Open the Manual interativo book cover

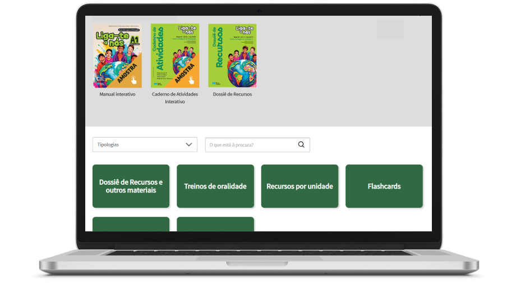pos(117,56)
